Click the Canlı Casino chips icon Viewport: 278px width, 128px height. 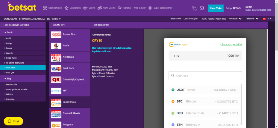point(100,8)
